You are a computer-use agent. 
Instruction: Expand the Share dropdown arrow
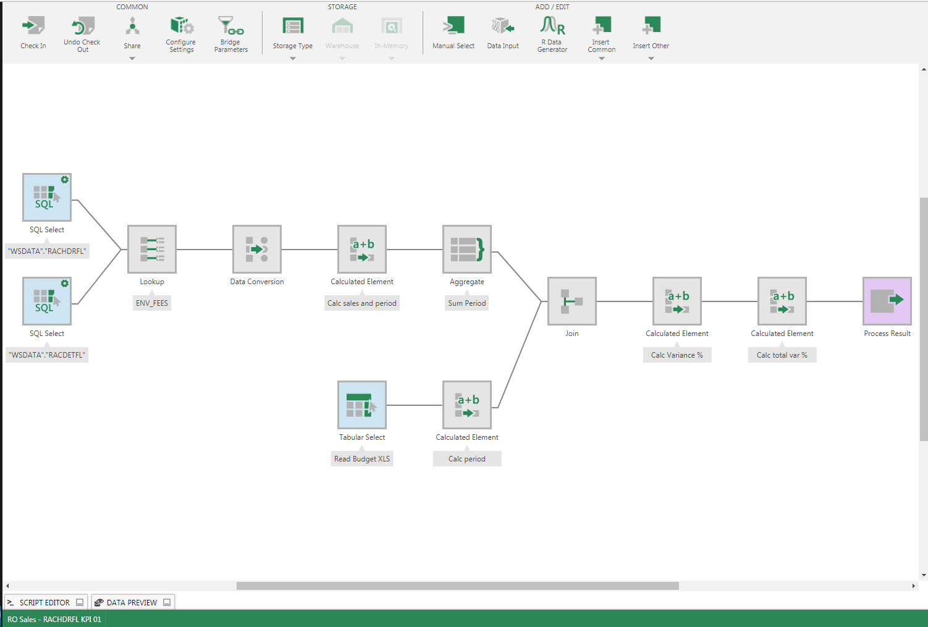pos(132,59)
